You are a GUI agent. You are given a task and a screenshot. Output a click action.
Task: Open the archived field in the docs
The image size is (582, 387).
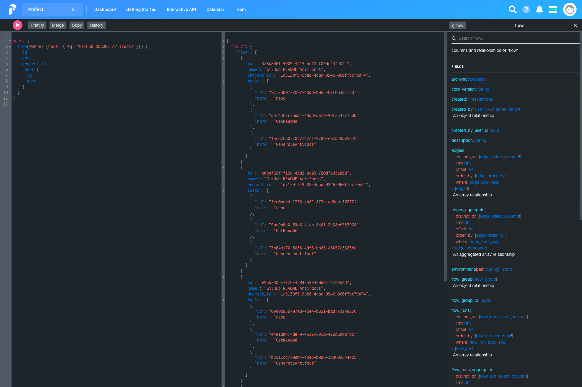click(459, 79)
